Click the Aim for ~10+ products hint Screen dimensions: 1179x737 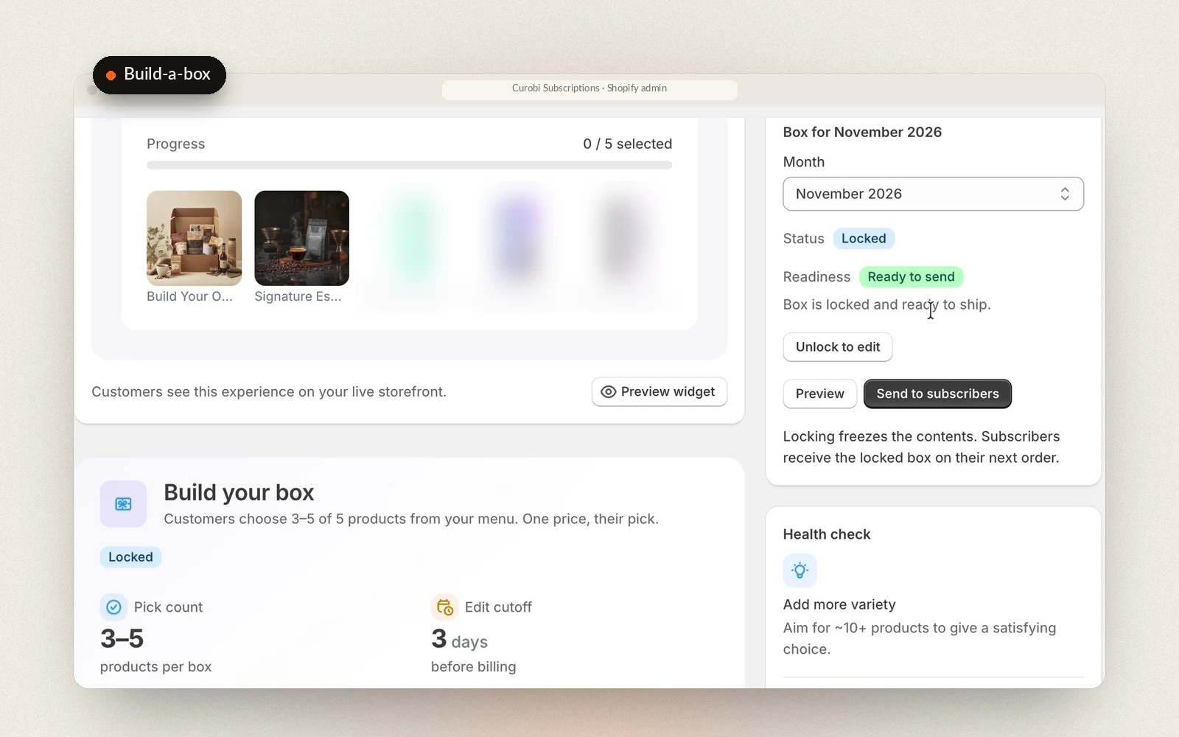(920, 638)
